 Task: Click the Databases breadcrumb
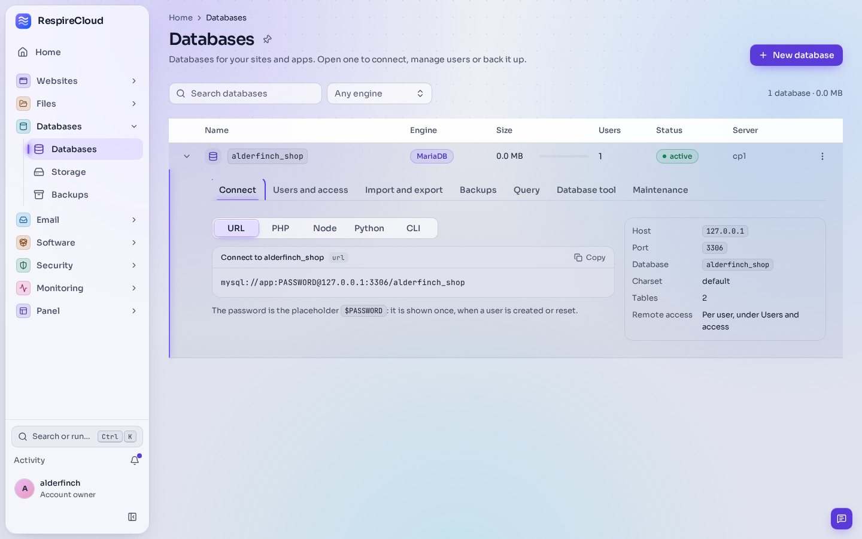tap(226, 18)
